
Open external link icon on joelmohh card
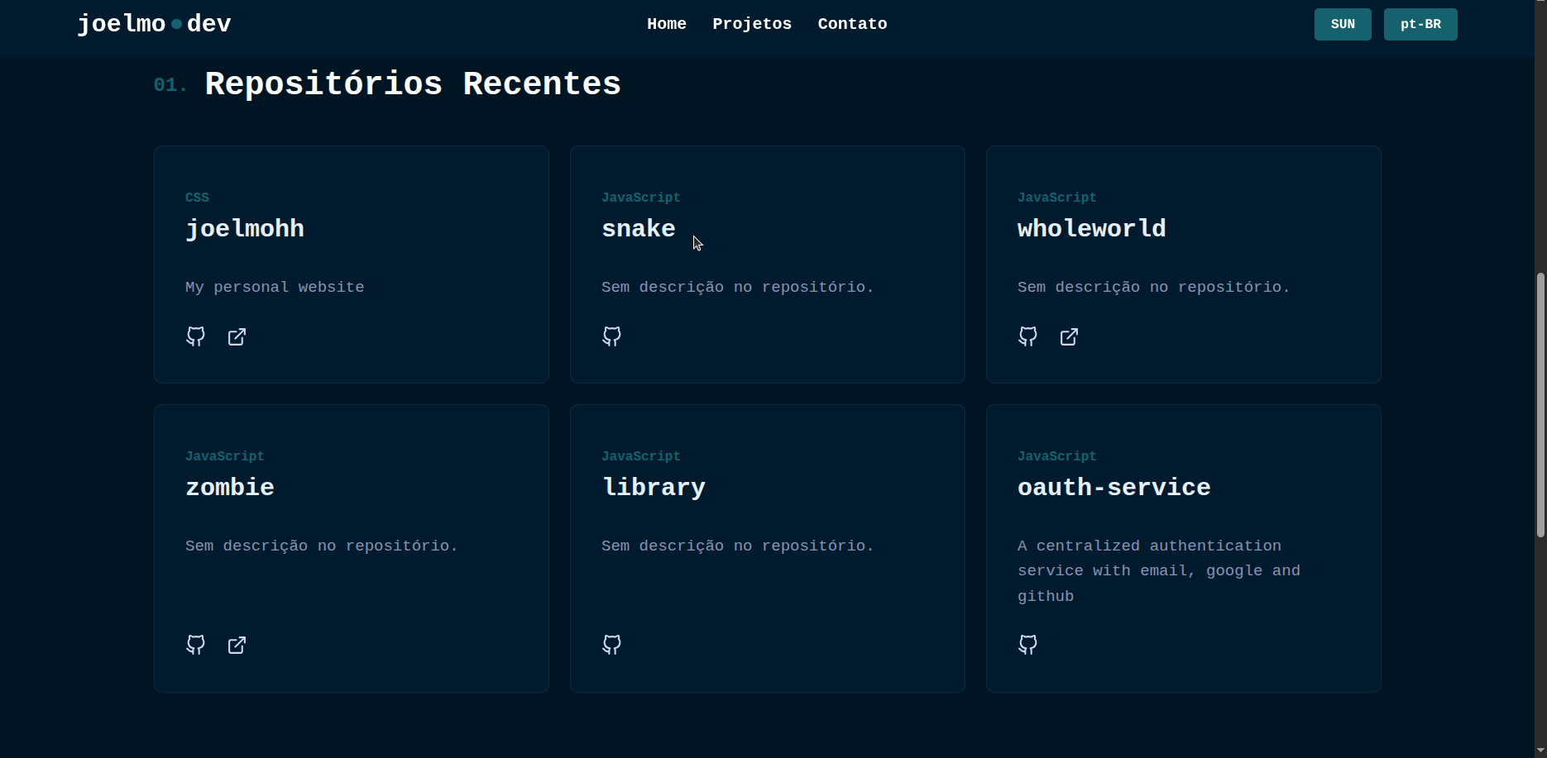237,336
